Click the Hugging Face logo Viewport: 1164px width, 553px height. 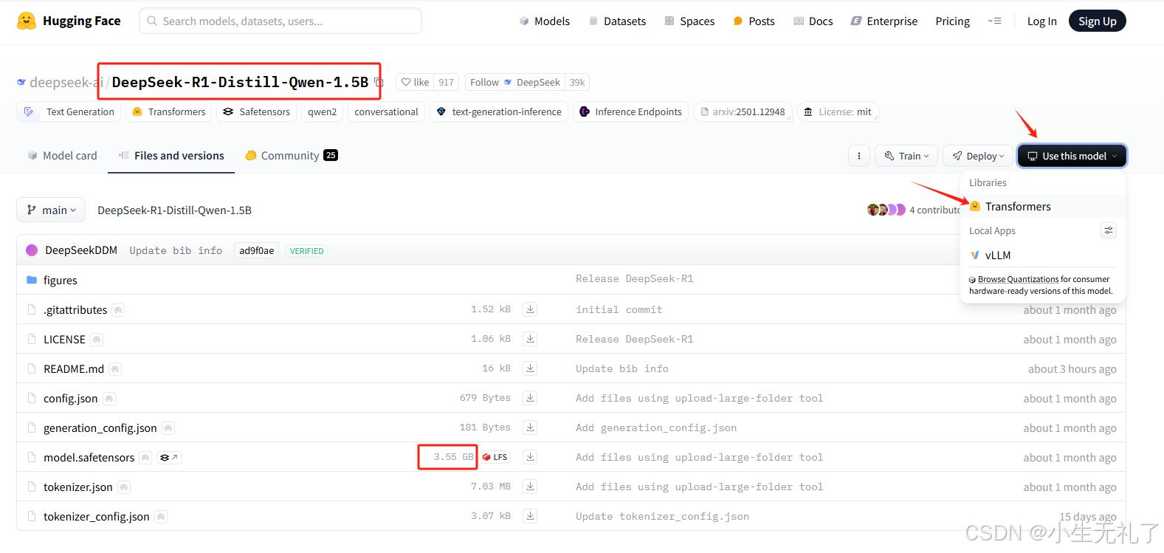(69, 21)
